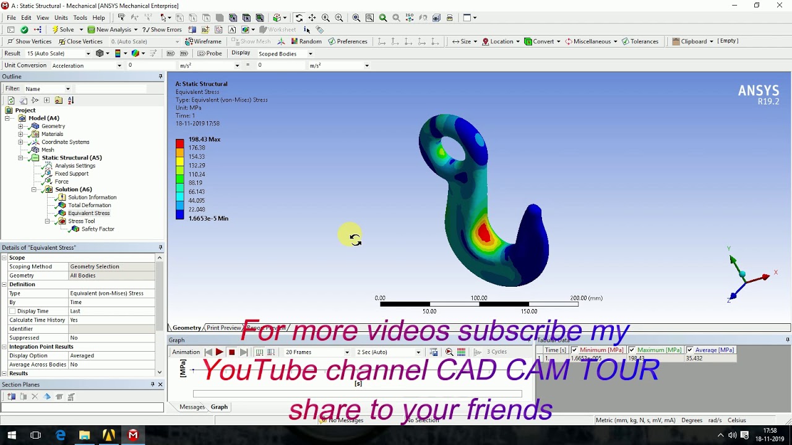Viewport: 792px width, 445px height.
Task: Open the Miscellaneous dropdown
Action: pyautogui.click(x=590, y=41)
